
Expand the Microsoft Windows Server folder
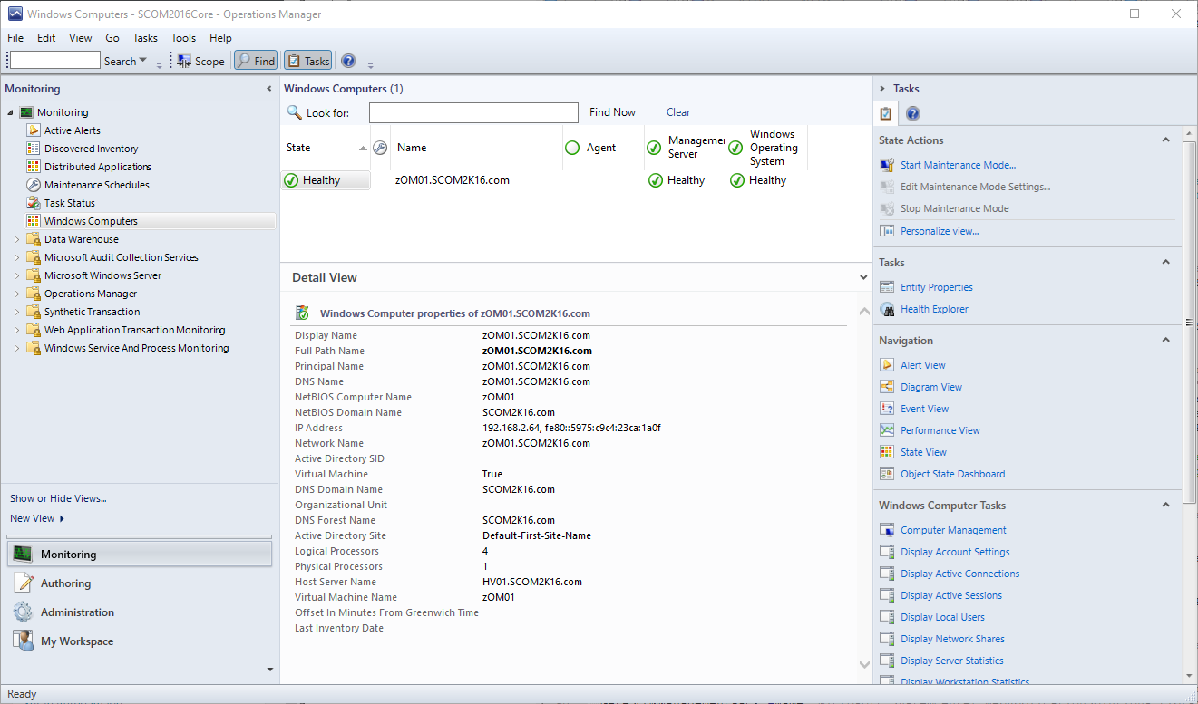(x=16, y=275)
